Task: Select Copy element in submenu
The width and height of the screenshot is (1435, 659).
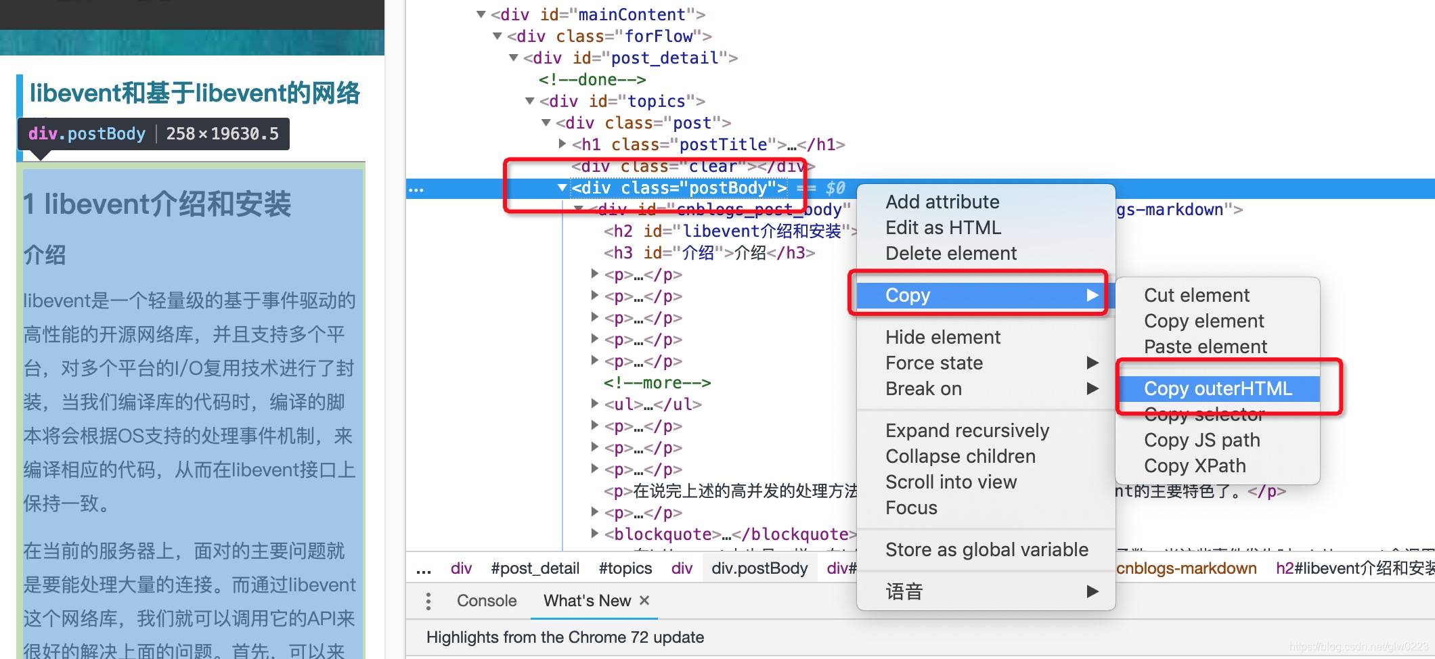Action: coord(1218,321)
